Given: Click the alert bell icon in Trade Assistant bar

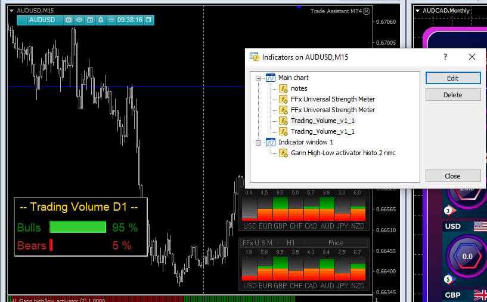Looking at the screenshot, I should coord(101,20).
